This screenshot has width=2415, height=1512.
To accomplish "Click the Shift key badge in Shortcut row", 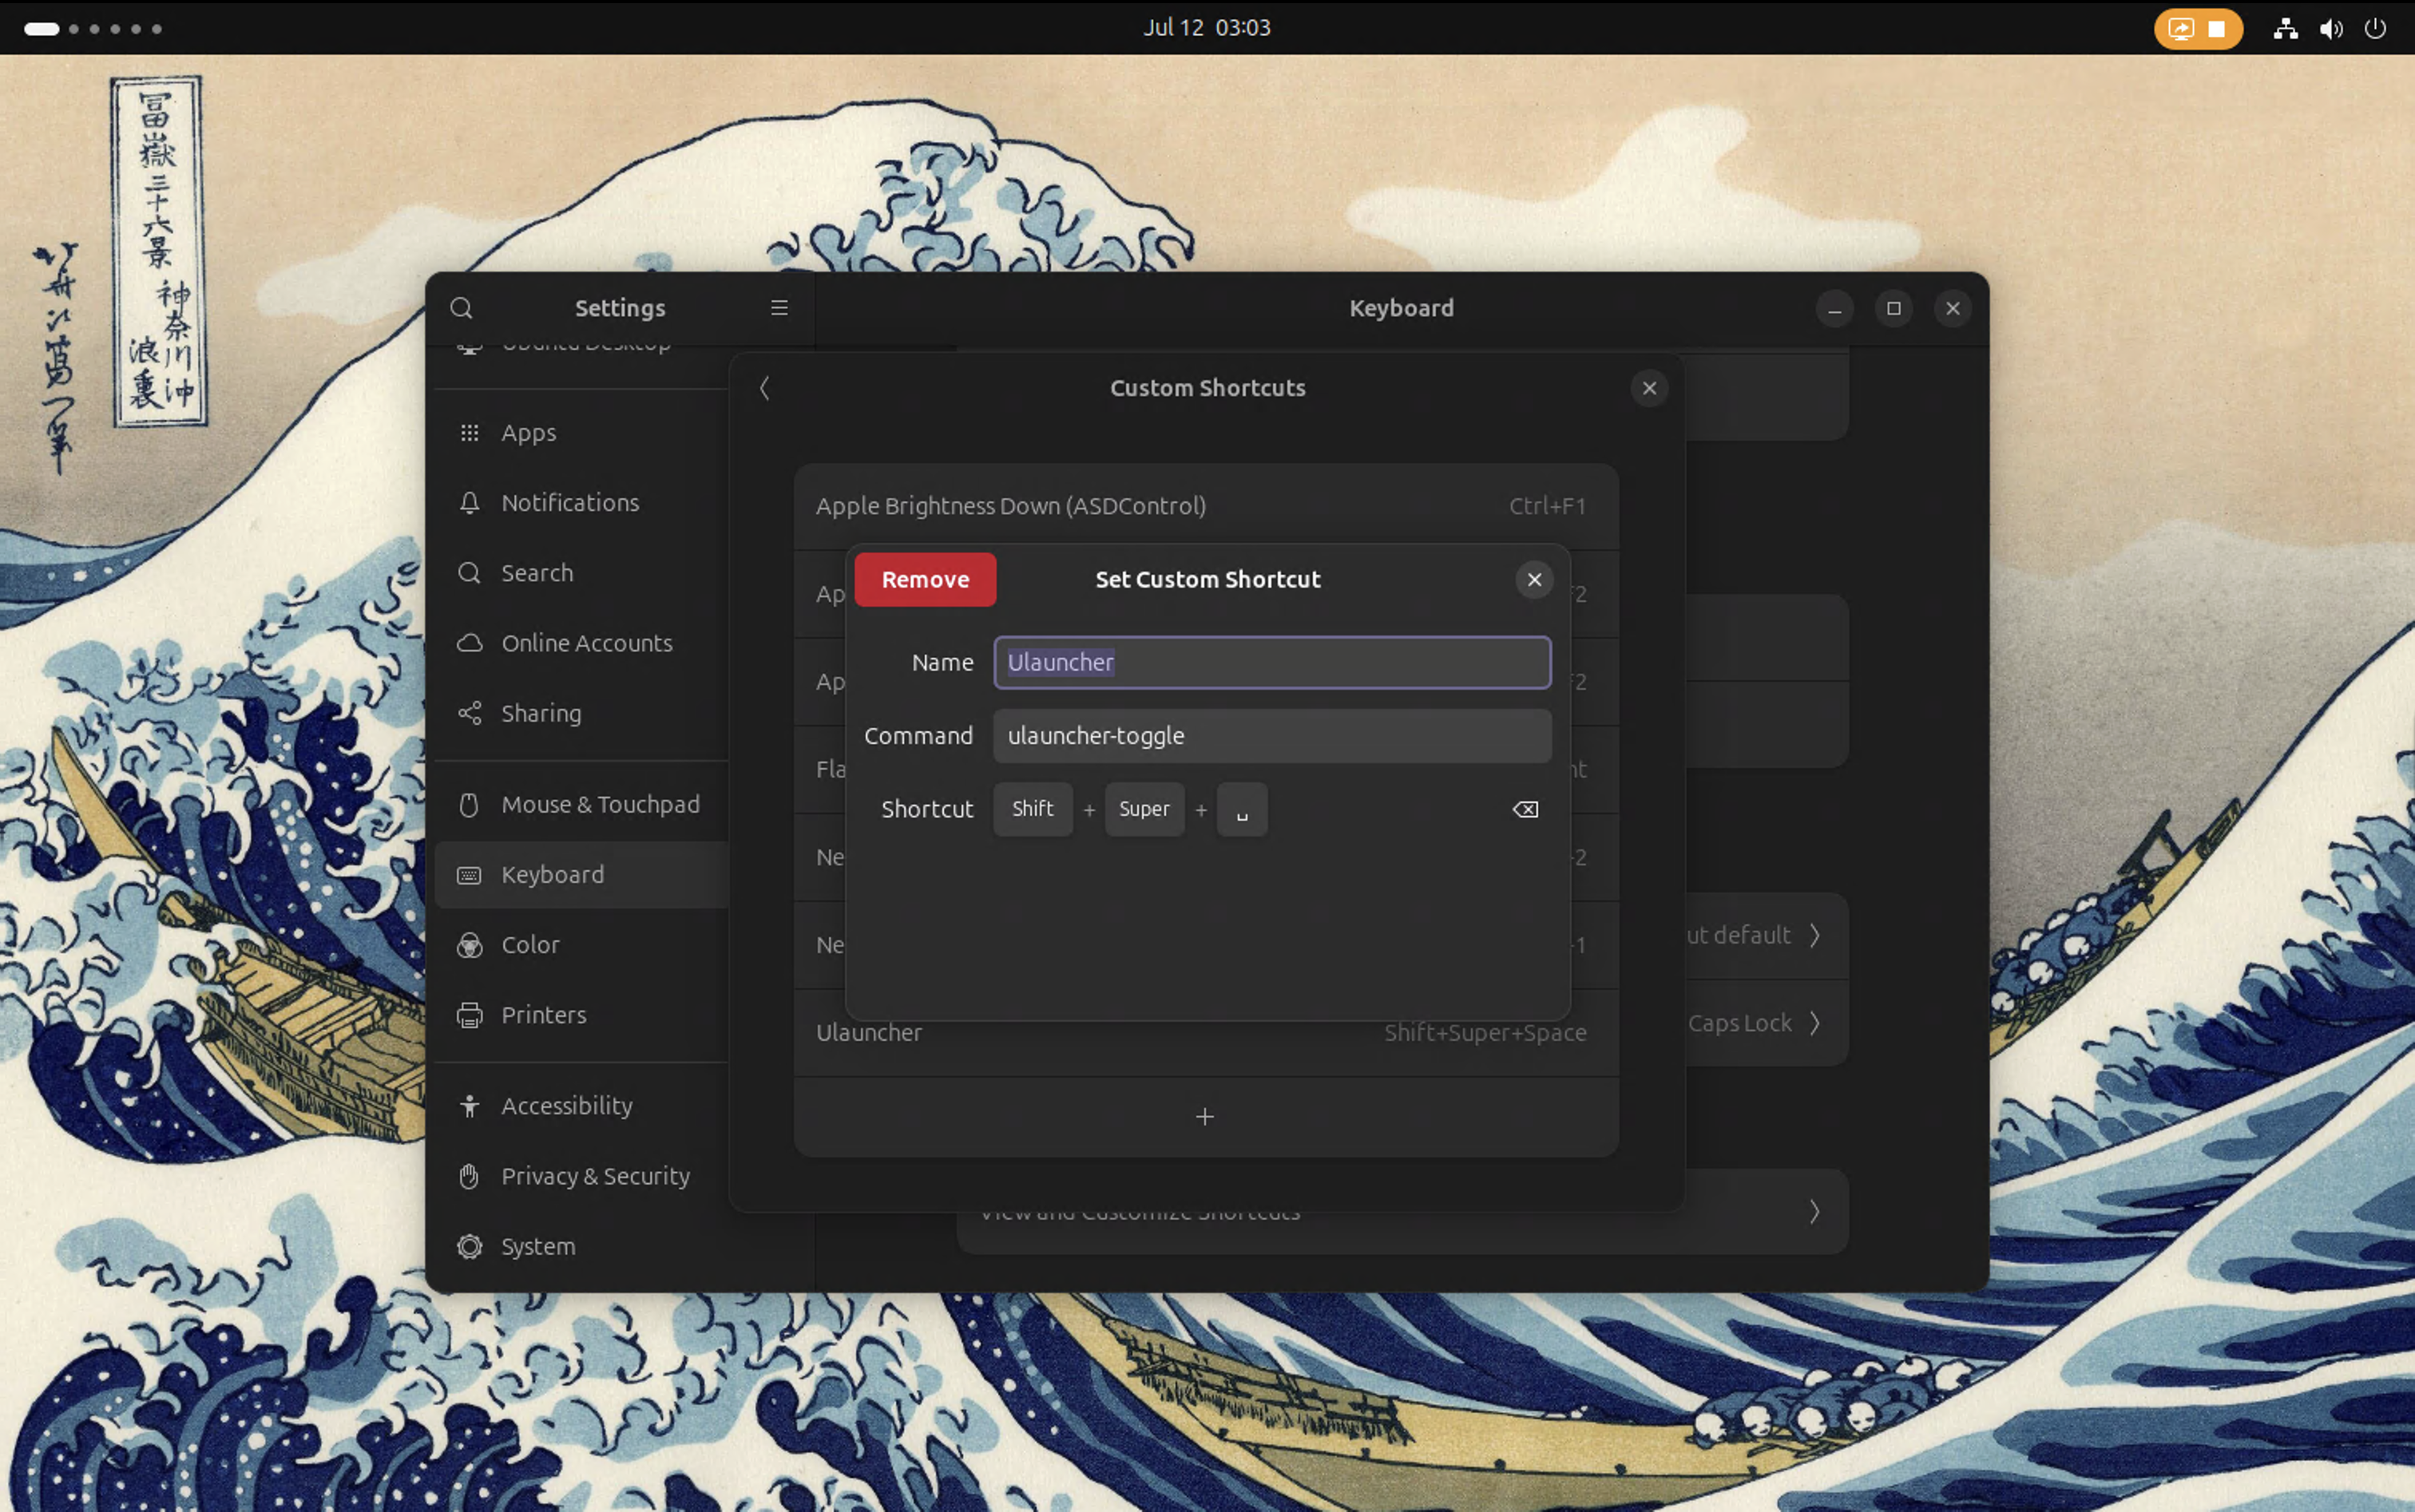I will 1033,809.
